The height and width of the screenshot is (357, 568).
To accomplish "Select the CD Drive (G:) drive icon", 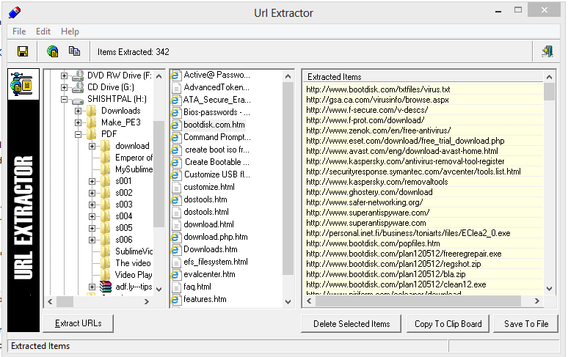I will [78, 87].
